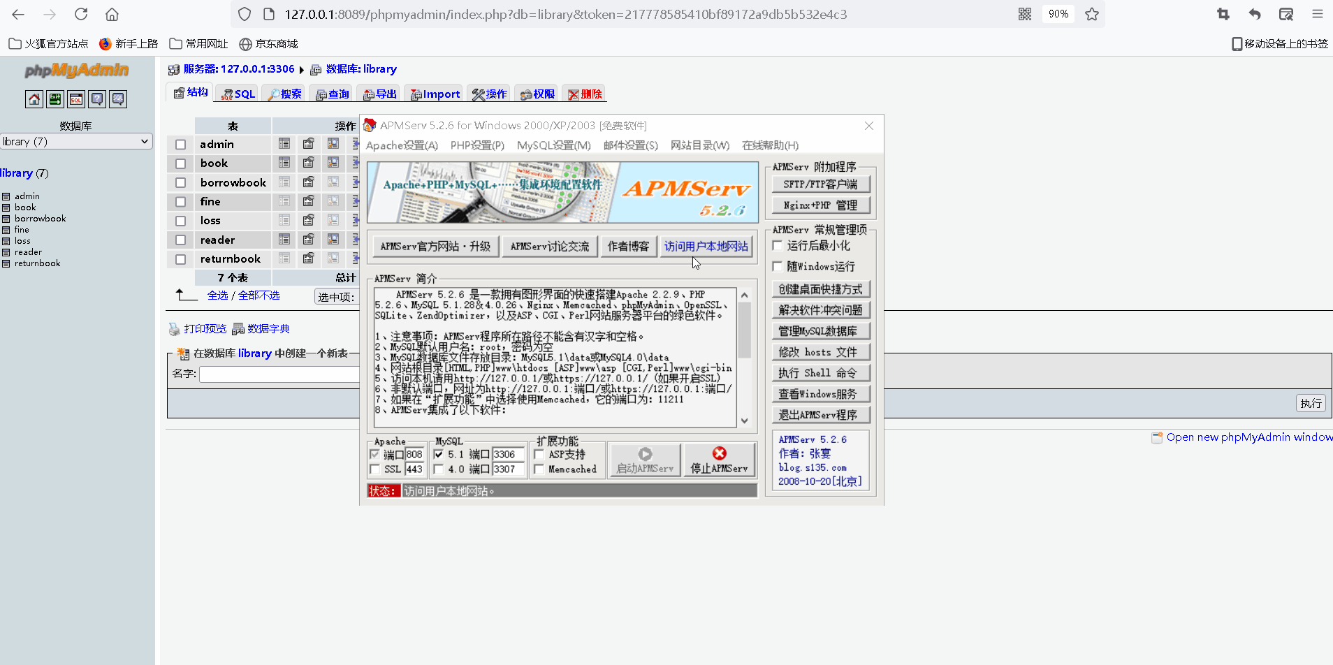
Task: Click the SFTP/FTP客户端 button
Action: point(821,184)
